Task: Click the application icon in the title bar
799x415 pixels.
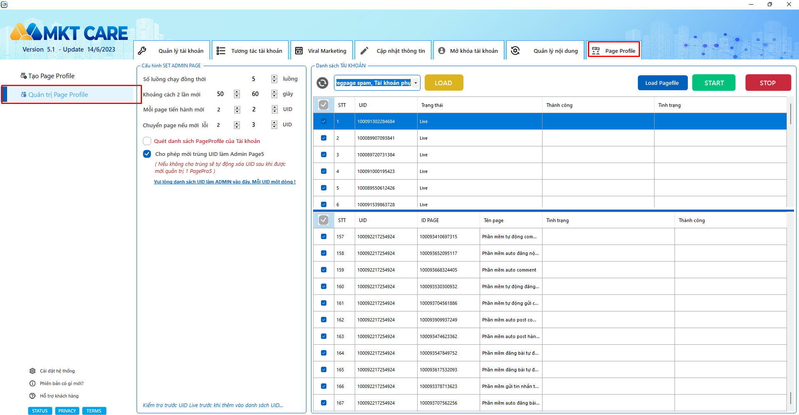Action: pyautogui.click(x=4, y=4)
